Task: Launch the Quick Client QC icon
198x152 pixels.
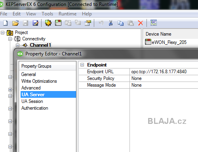Action: [x=154, y=23]
